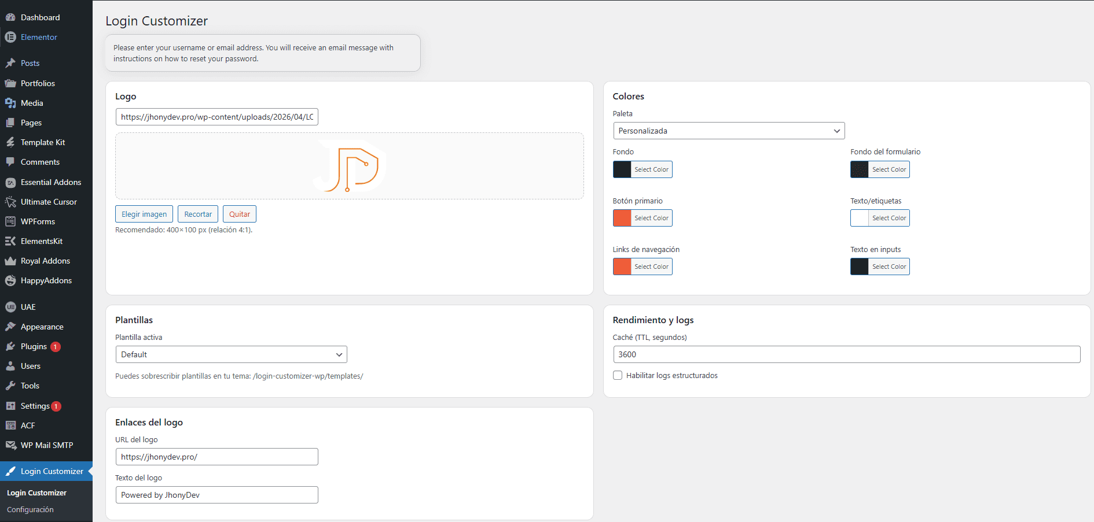
Task: Enable Habilitar logs estructurados checkbox
Action: [618, 375]
